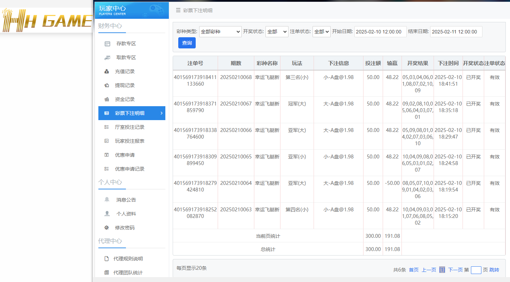This screenshot has height=282, width=510.
Task: Open the 充值记录 recharge records icon
Action: coord(107,71)
